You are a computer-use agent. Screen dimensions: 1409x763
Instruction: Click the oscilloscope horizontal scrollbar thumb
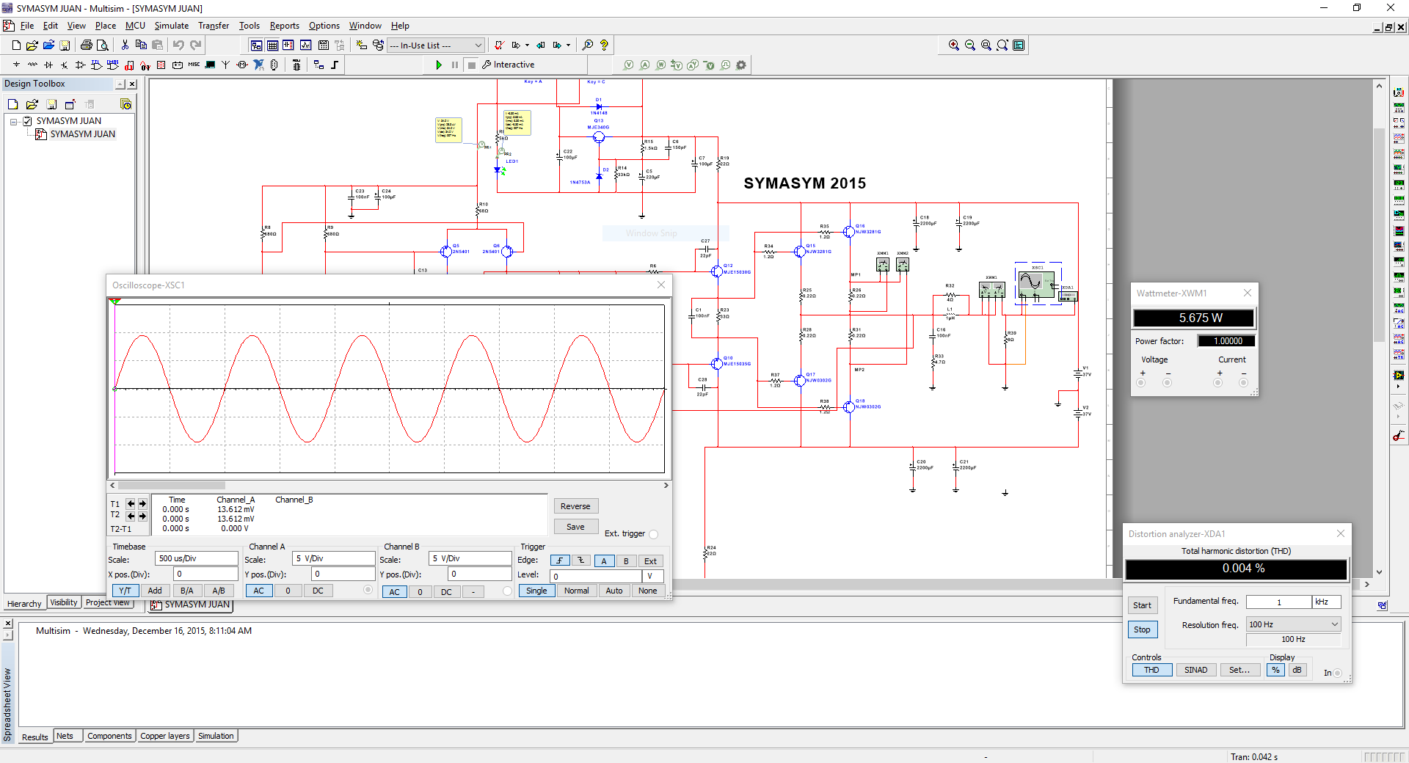(172, 485)
